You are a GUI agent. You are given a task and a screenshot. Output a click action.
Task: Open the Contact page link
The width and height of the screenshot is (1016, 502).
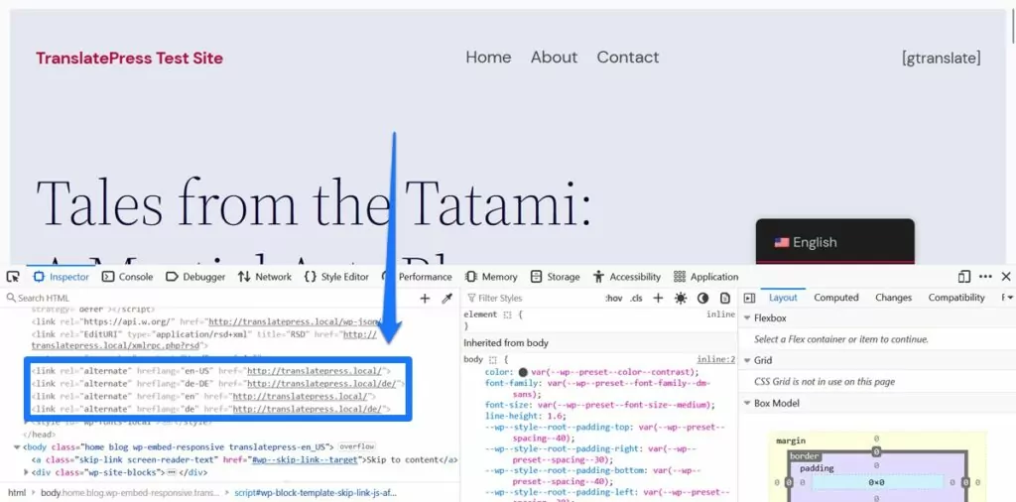(x=628, y=57)
